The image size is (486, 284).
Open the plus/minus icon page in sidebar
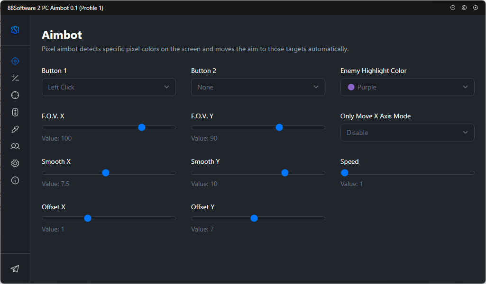[x=15, y=78]
